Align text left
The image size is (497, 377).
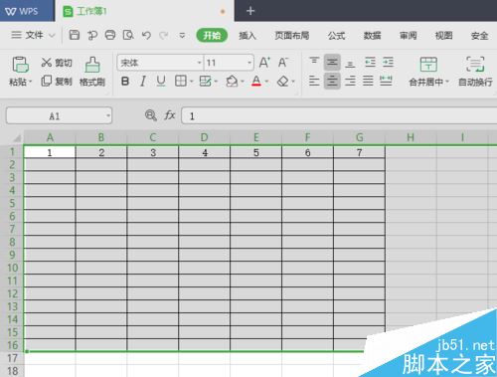pyautogui.click(x=314, y=81)
